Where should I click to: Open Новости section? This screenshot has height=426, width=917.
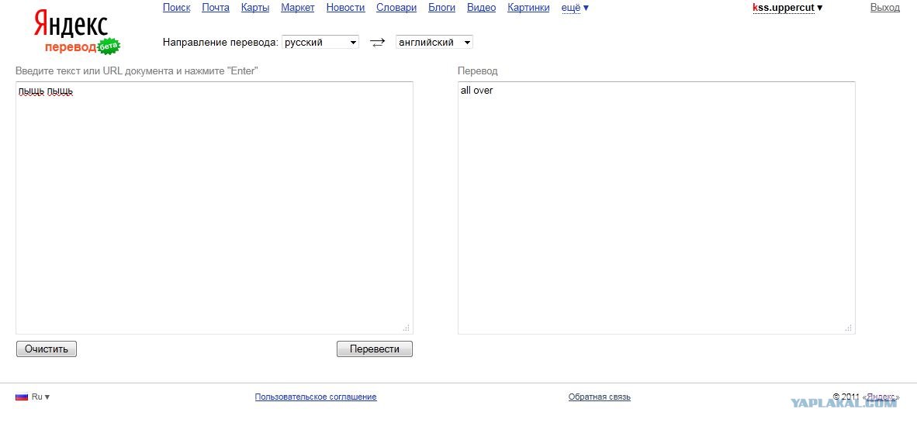pos(346,8)
